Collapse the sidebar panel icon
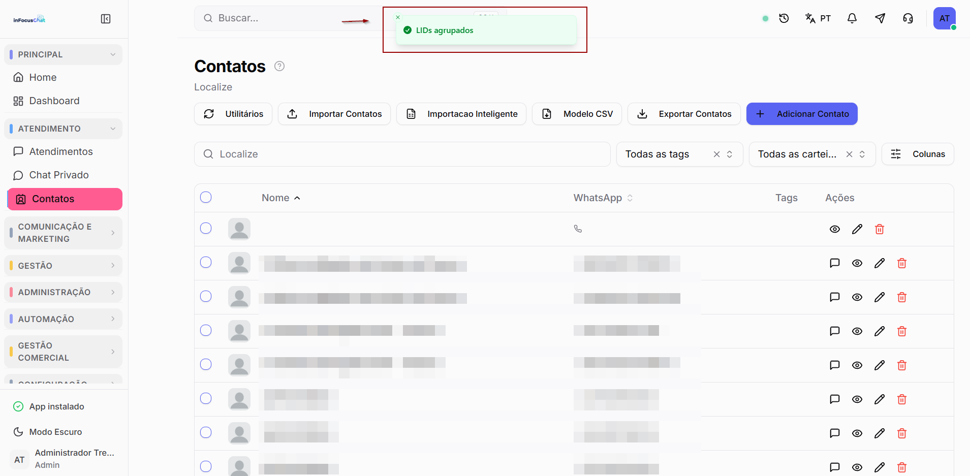 [x=106, y=19]
